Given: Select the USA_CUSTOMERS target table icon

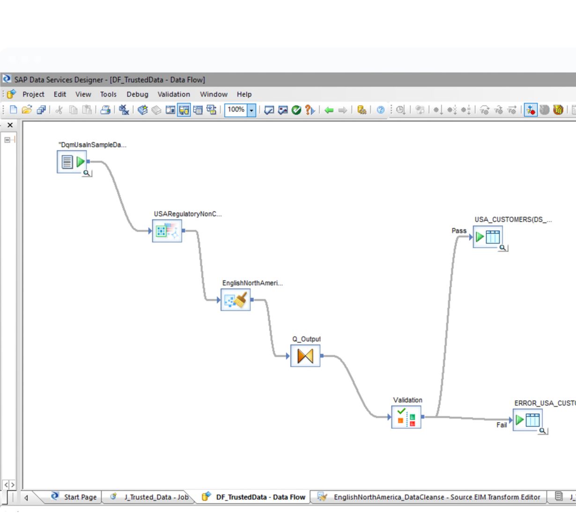Looking at the screenshot, I should click(487, 237).
